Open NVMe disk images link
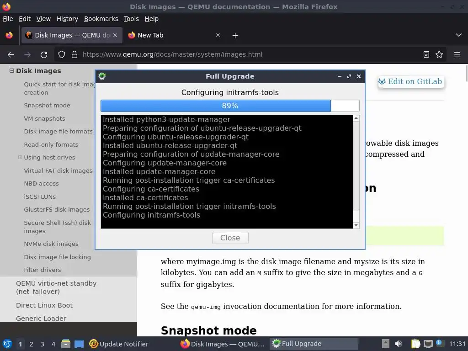Screen dimensions: 468x351 [x=51, y=244]
